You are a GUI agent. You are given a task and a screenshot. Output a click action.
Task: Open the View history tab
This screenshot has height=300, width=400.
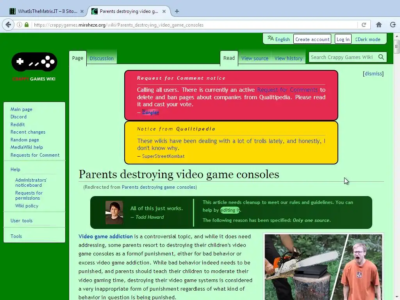tap(289, 59)
